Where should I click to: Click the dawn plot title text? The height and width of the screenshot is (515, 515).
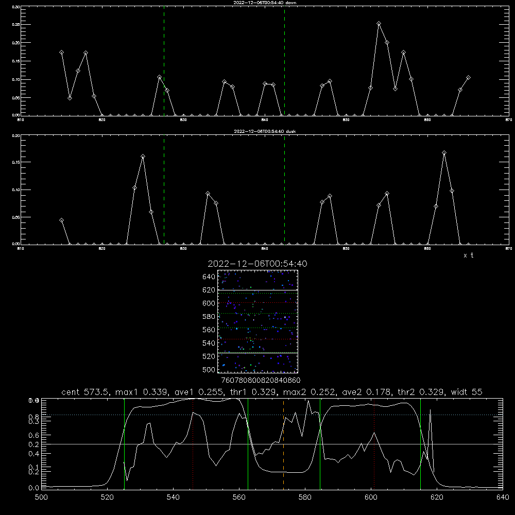[265, 3]
